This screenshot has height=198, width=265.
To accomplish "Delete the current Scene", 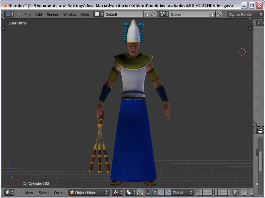I will coord(219,14).
